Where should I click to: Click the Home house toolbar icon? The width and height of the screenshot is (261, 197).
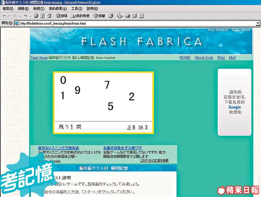coord(49,16)
